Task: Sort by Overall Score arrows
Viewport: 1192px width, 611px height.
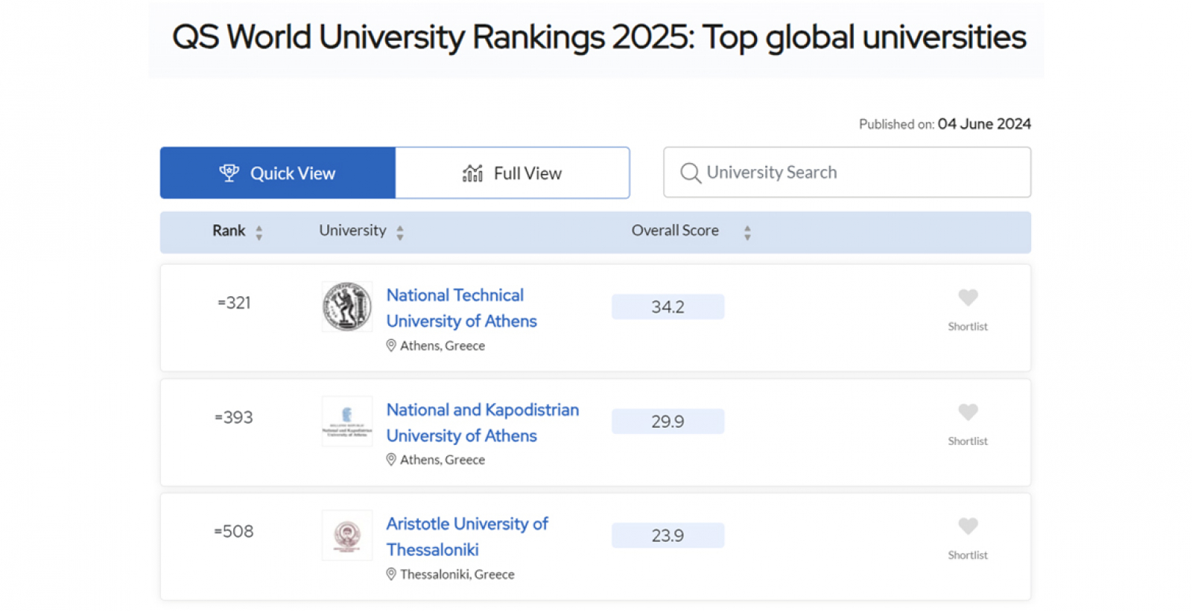Action: point(747,232)
